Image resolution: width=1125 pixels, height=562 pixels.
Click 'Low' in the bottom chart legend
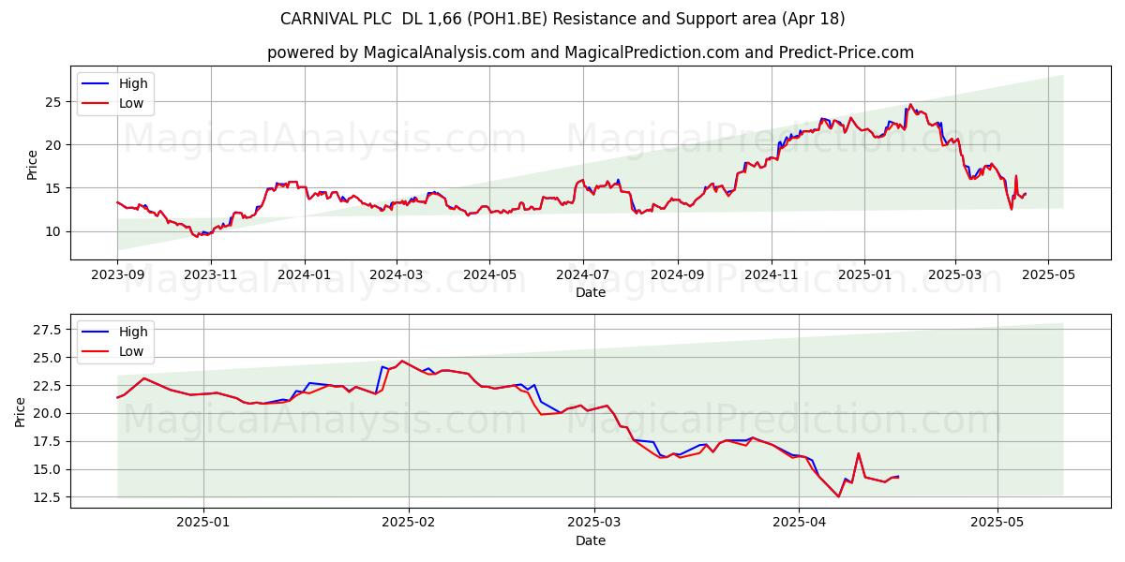click(x=131, y=352)
